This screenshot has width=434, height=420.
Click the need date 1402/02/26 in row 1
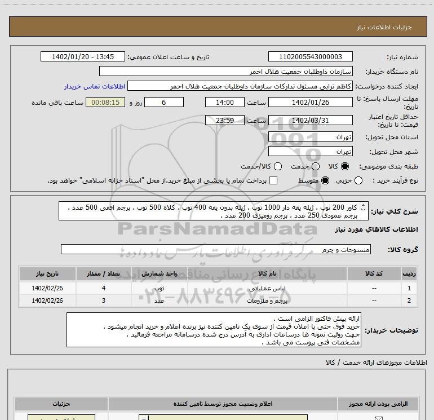pyautogui.click(x=47, y=288)
